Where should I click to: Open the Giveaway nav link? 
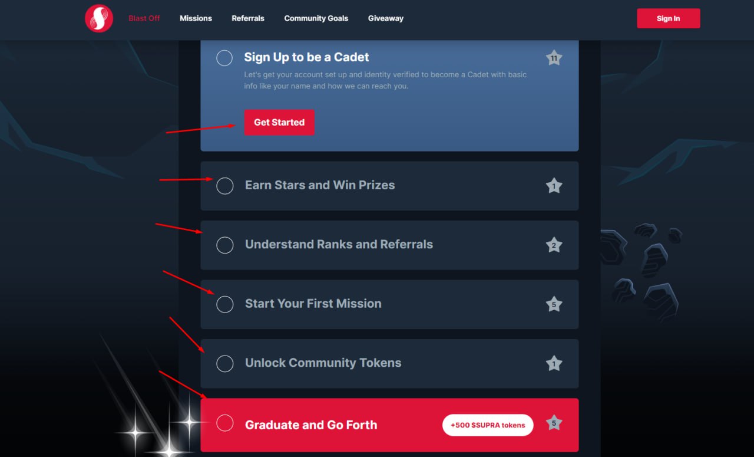(x=386, y=18)
